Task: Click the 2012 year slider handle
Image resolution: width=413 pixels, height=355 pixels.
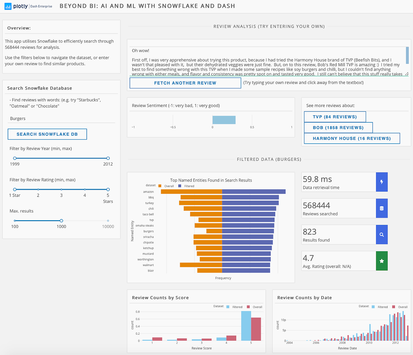Action: pos(108,158)
